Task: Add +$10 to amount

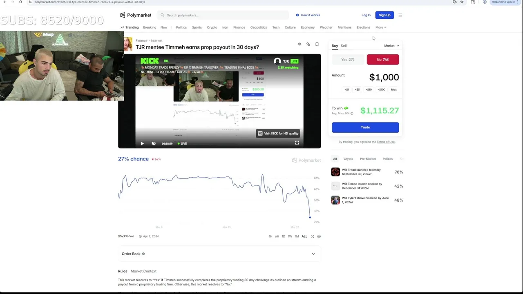Action: click(x=369, y=89)
